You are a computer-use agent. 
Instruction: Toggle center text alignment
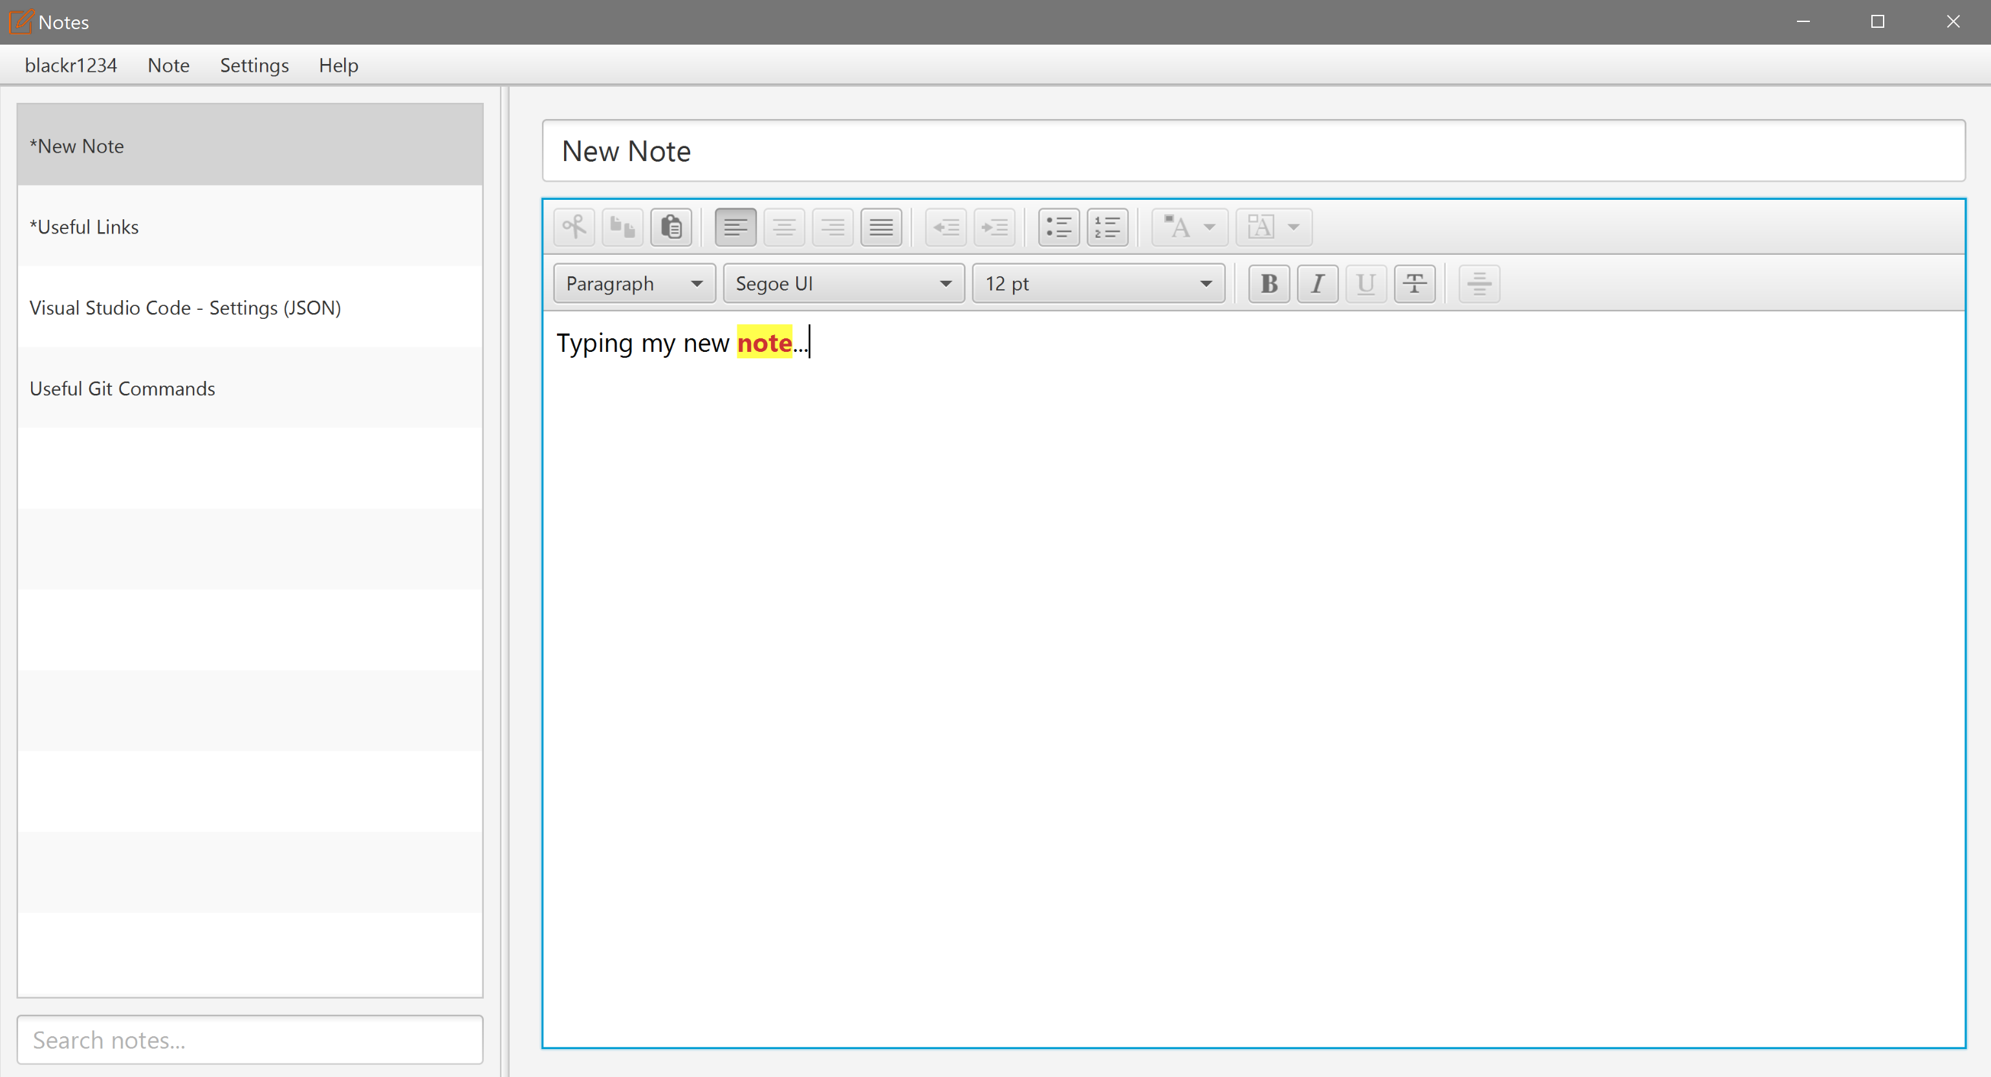tap(785, 227)
